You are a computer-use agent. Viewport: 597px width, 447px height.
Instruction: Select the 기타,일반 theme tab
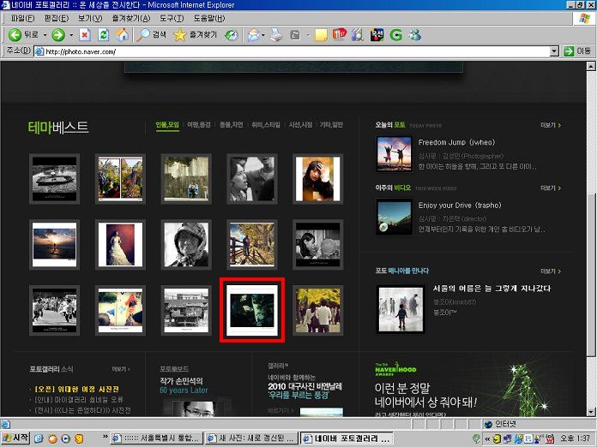click(x=331, y=125)
